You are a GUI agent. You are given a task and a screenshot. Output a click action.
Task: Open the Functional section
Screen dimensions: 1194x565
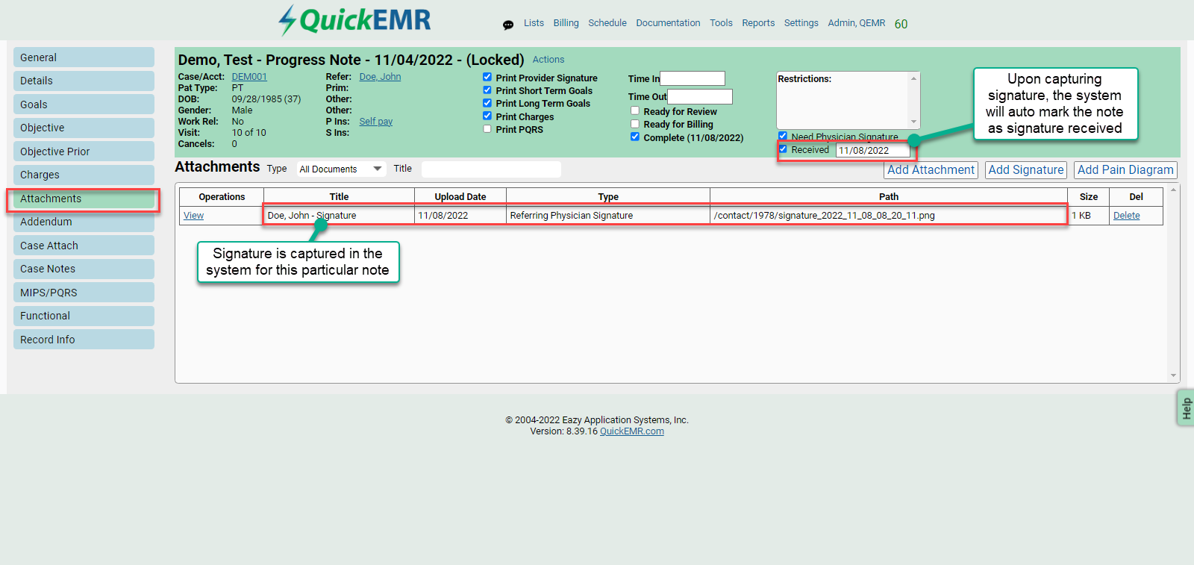[x=84, y=316]
